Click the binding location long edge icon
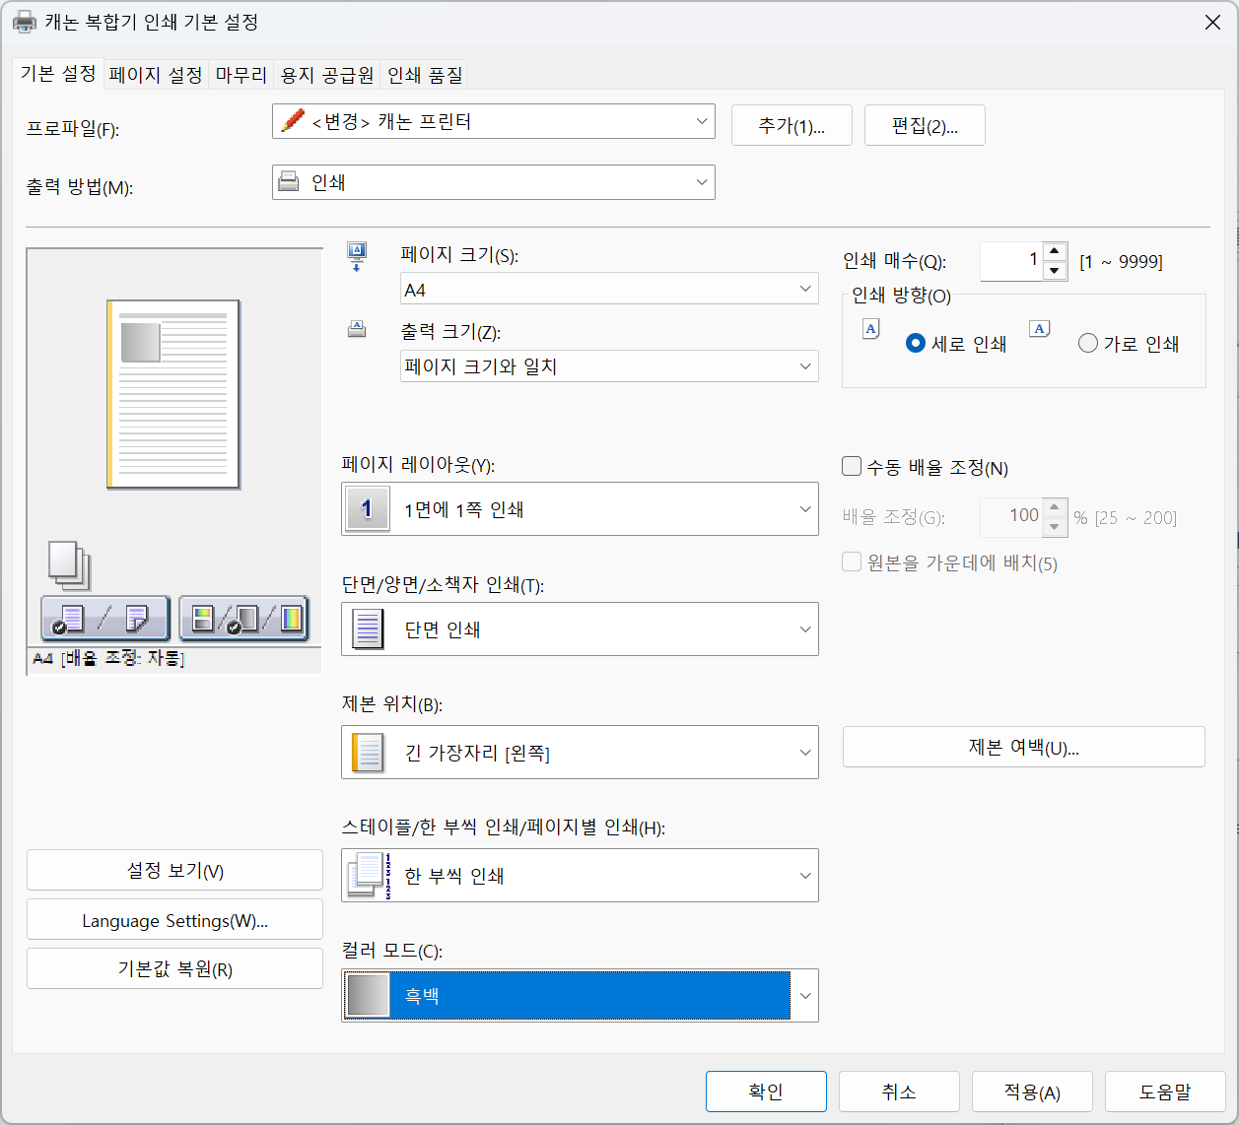This screenshot has width=1239, height=1125. point(367,753)
